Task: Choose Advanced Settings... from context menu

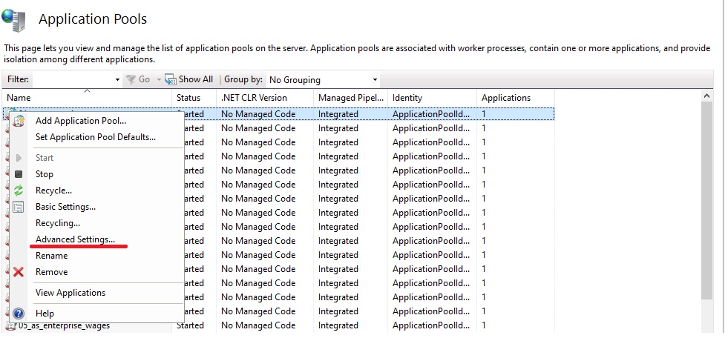Action: [75, 239]
